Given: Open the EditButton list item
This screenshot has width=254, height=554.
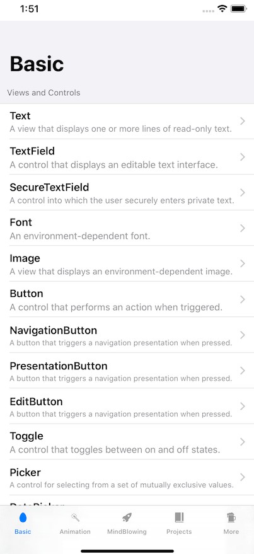Looking at the screenshot, I should [127, 407].
